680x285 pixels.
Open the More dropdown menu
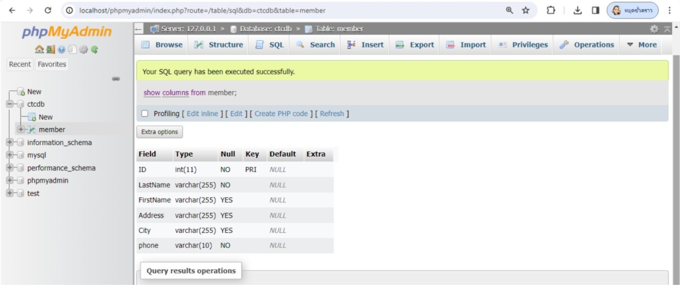[641, 45]
